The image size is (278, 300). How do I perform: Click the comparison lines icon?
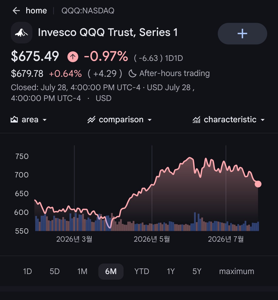pos(91,120)
